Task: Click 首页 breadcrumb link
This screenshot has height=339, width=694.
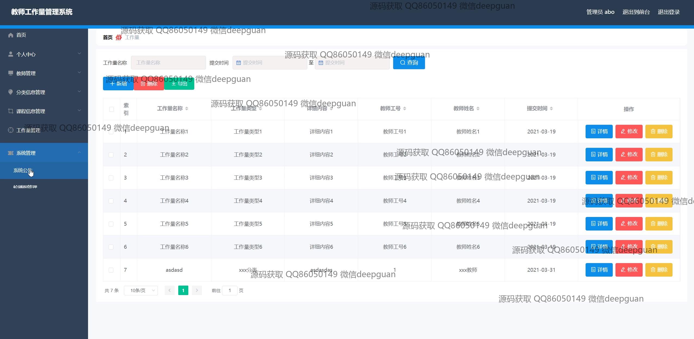Action: (108, 37)
